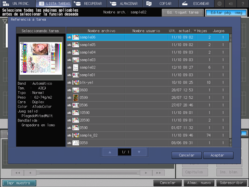This screenshot has width=249, height=187.
Task: Select the 0590 file name
Action: click(x=84, y=128)
